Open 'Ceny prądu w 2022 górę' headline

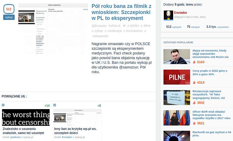(x=210, y=73)
